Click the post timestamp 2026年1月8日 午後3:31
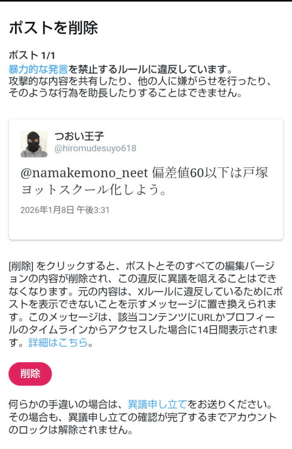The height and width of the screenshot is (449, 292). click(x=65, y=210)
